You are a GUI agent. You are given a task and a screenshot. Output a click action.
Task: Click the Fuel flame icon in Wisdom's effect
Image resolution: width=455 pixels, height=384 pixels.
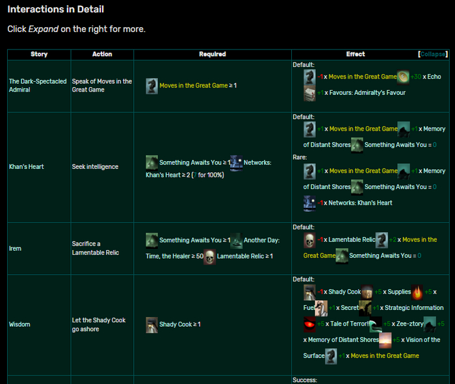pyautogui.click(x=417, y=292)
